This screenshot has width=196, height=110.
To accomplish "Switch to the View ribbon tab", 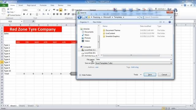I will tap(69, 5).
